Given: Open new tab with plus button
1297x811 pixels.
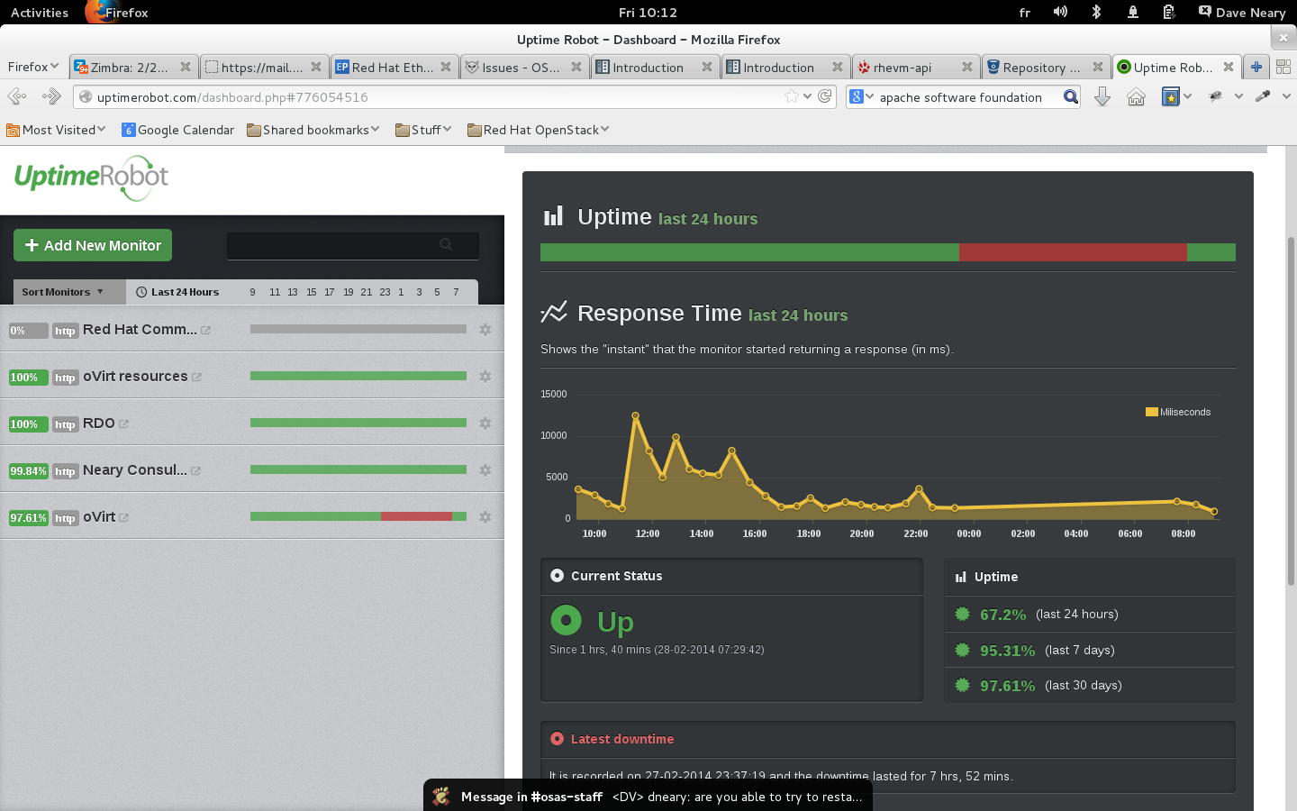Looking at the screenshot, I should coord(1256,67).
